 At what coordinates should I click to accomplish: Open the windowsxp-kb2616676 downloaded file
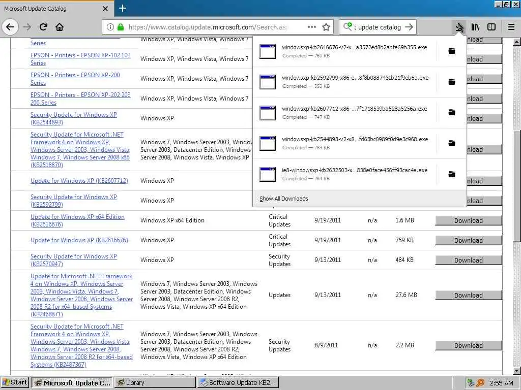[x=345, y=51]
